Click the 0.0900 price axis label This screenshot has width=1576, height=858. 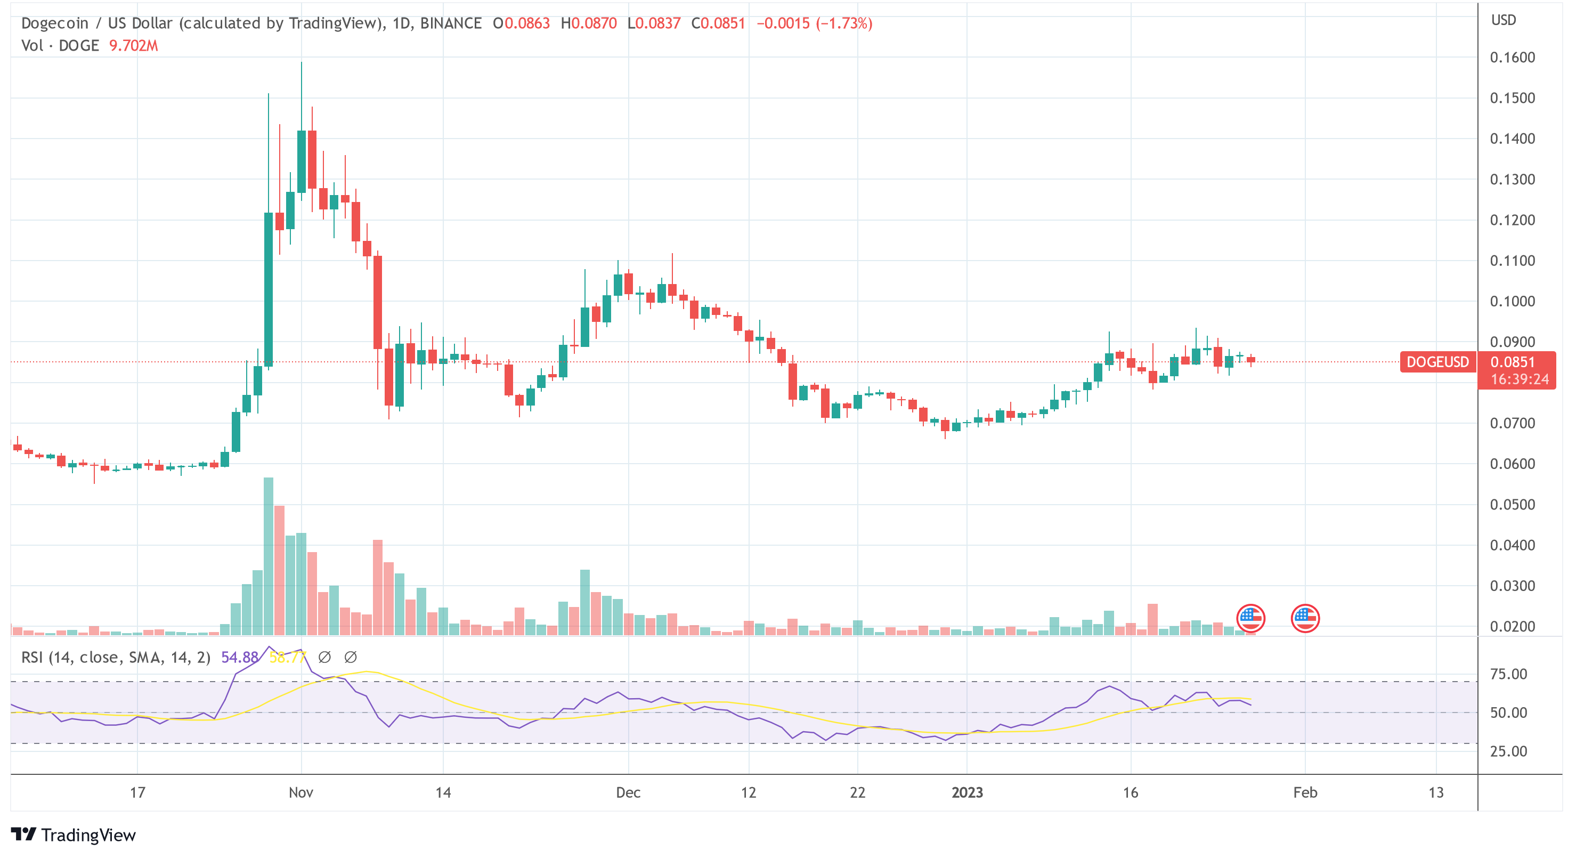click(x=1513, y=342)
